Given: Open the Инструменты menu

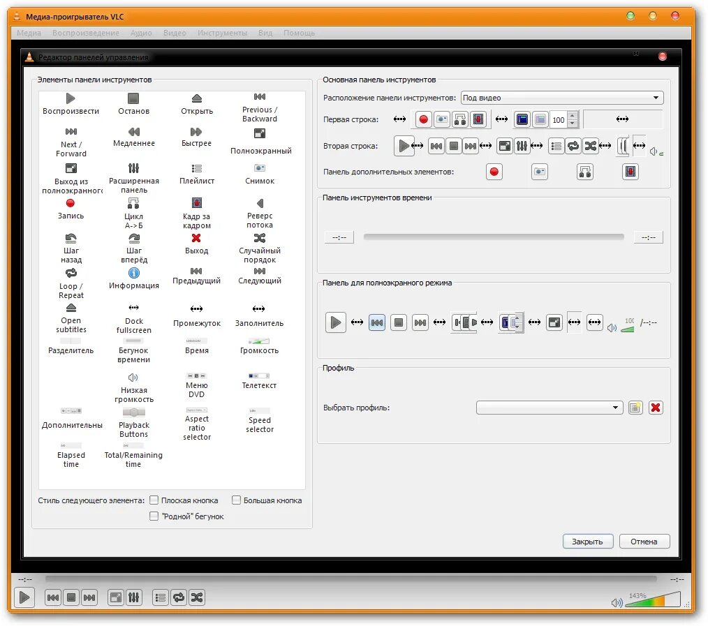Looking at the screenshot, I should pos(222,33).
